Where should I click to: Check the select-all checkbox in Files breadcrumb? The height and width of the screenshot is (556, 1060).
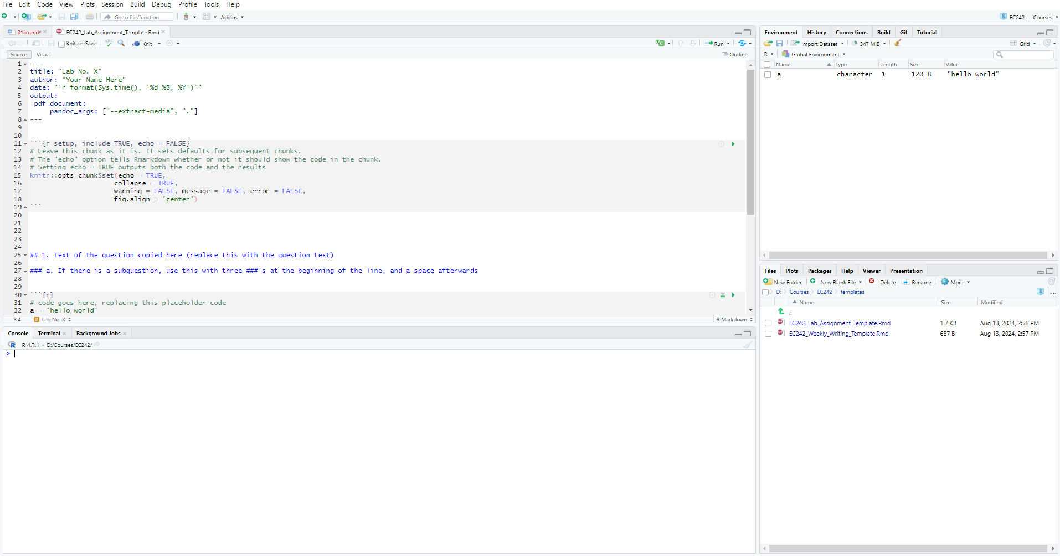pyautogui.click(x=765, y=292)
